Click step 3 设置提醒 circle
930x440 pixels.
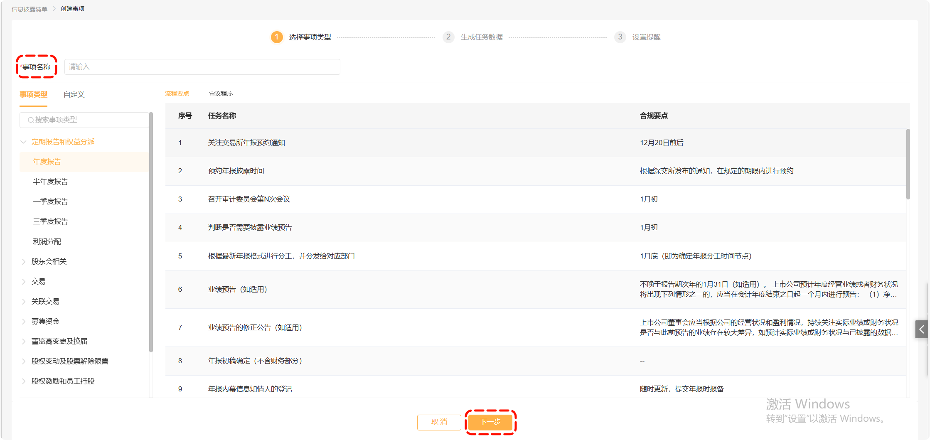[620, 37]
